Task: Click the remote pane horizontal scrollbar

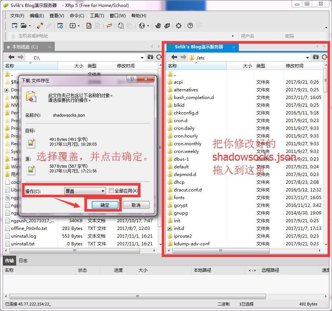Action: coord(220,250)
